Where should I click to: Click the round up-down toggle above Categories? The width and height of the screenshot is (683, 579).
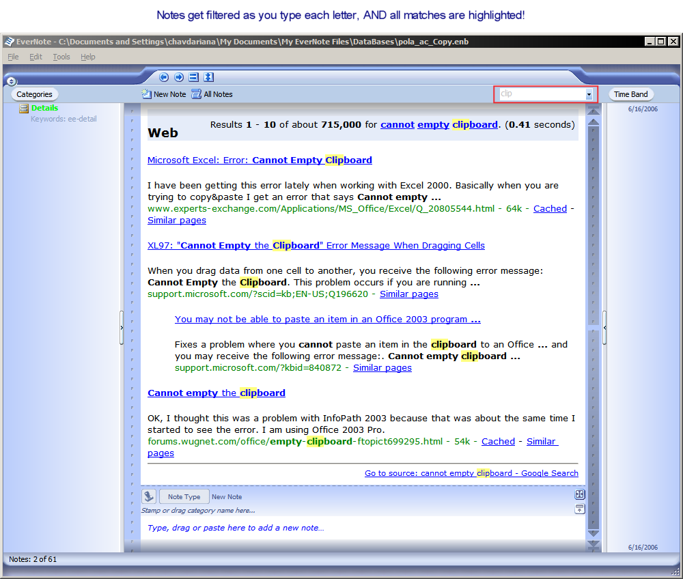(12, 81)
